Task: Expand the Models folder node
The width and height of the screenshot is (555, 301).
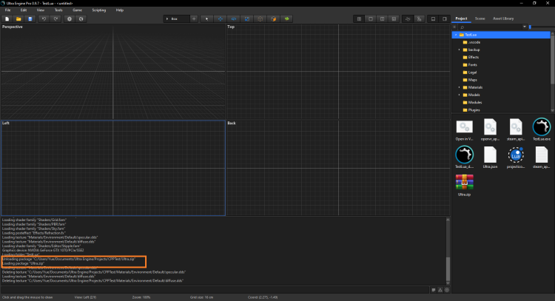Action: (459, 95)
